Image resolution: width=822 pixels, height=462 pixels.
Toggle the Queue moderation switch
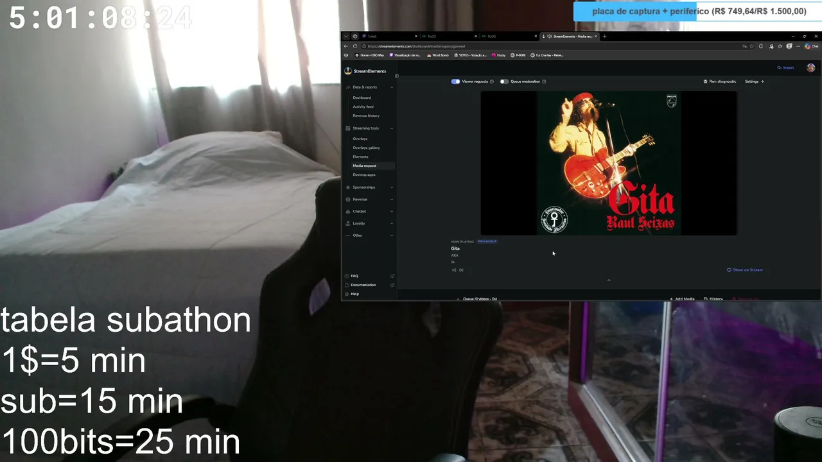click(504, 81)
